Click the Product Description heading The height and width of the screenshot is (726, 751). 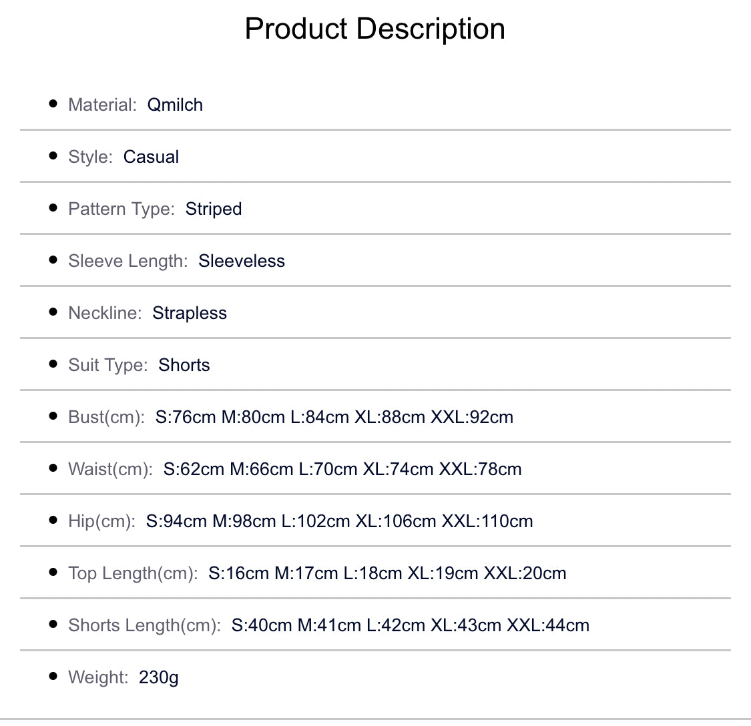pos(374,29)
